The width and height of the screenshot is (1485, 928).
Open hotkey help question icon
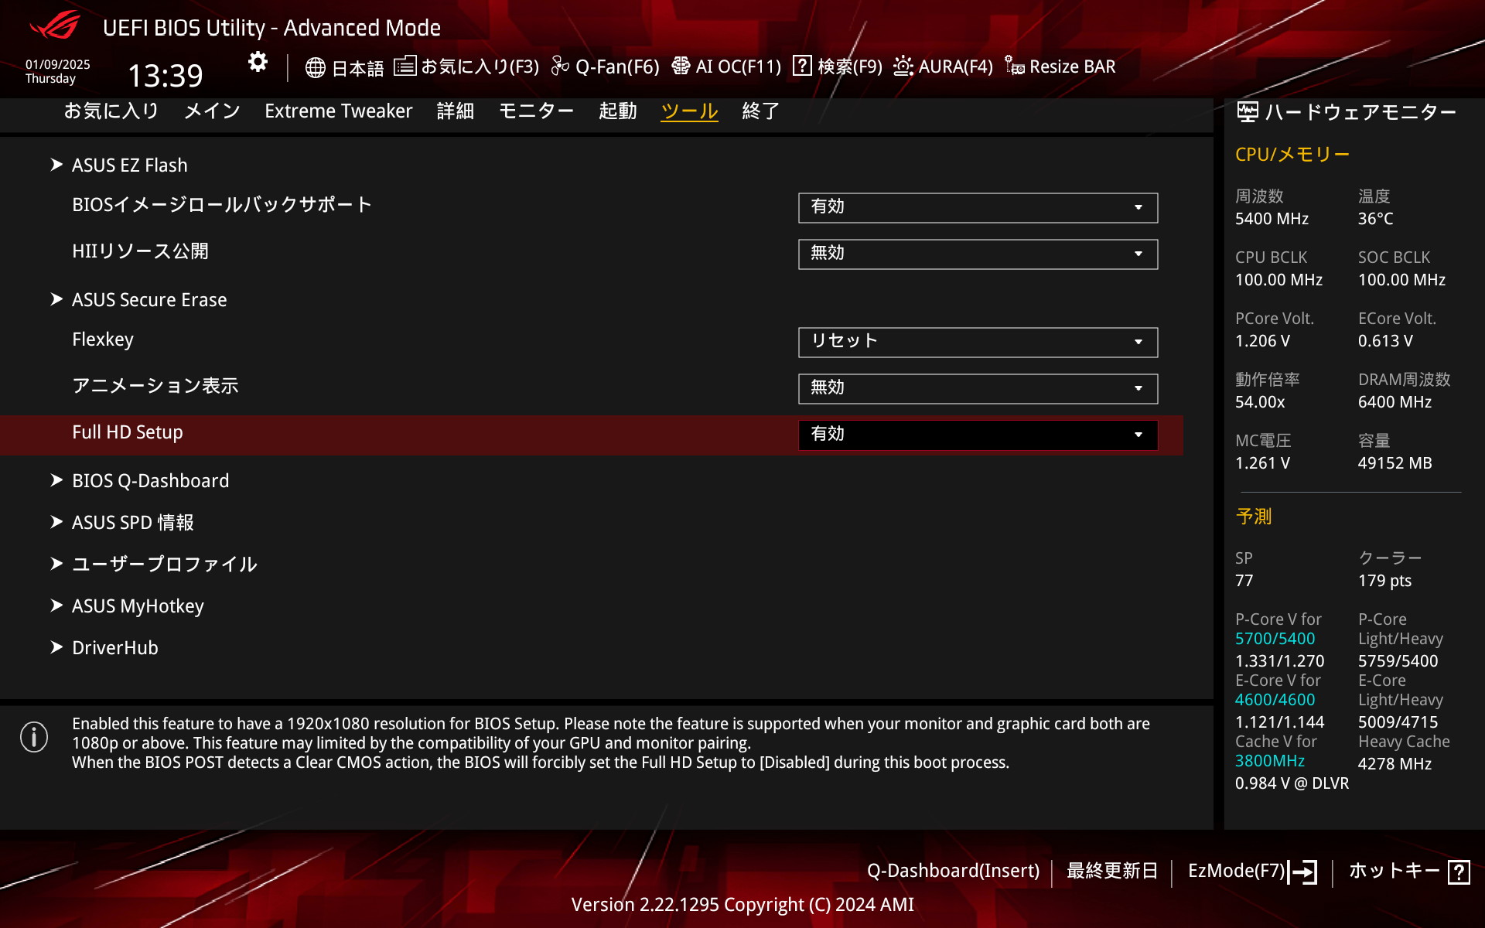pyautogui.click(x=1459, y=872)
